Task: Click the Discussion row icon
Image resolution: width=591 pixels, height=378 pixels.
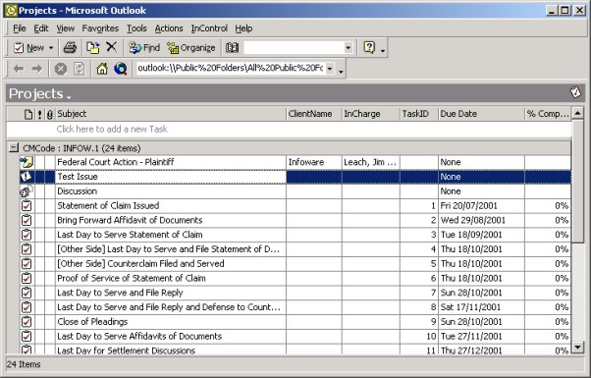Action: click(x=27, y=191)
